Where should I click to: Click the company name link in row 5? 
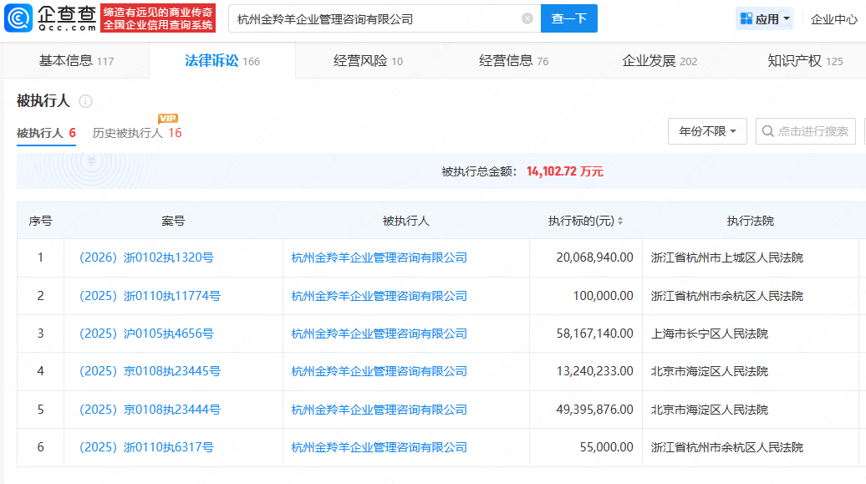[x=379, y=410]
